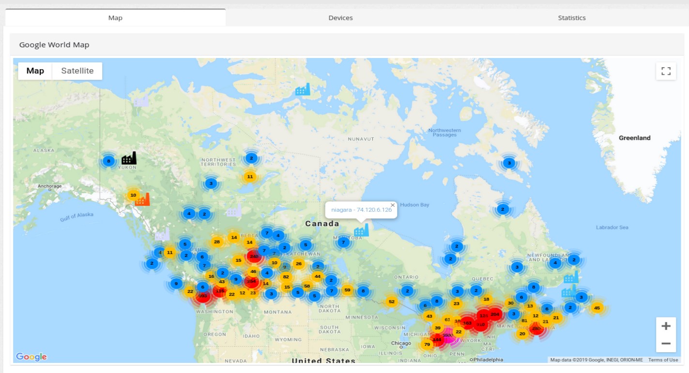This screenshot has width=689, height=373.
Task: Zoom out with the minus button
Action: point(666,344)
